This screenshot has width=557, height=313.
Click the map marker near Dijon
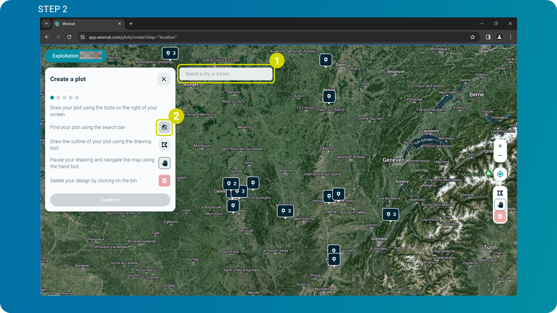(326, 60)
